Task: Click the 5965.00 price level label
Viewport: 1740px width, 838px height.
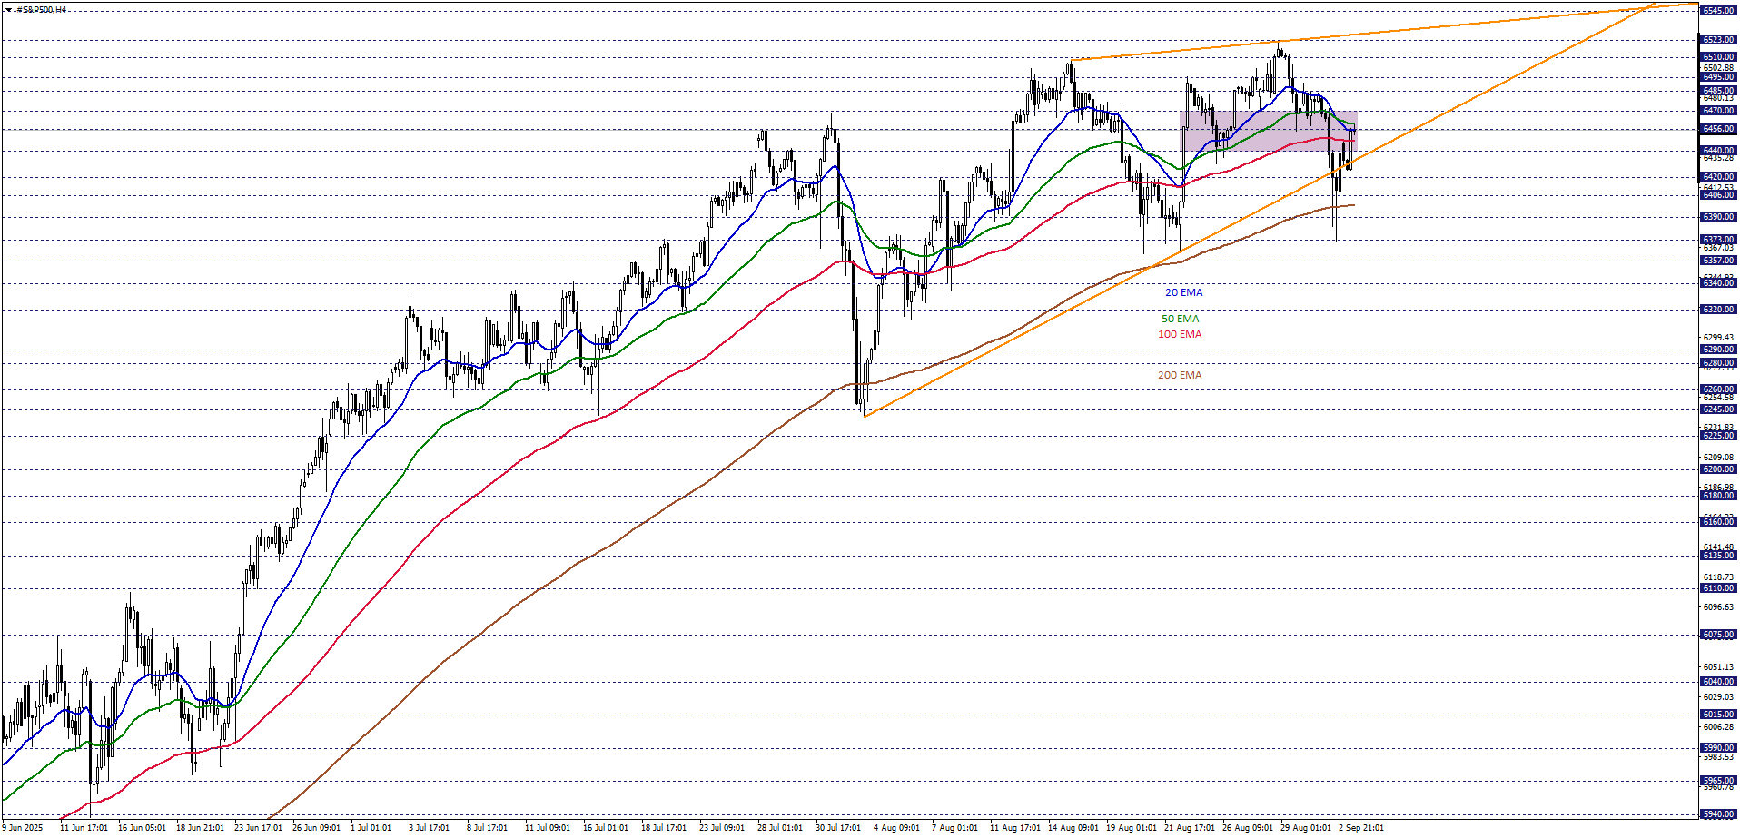Action: [x=1717, y=781]
